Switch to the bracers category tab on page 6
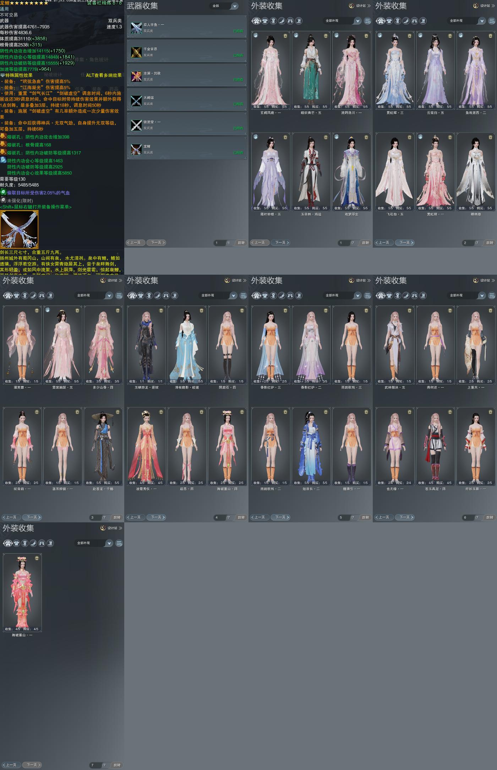 point(415,296)
